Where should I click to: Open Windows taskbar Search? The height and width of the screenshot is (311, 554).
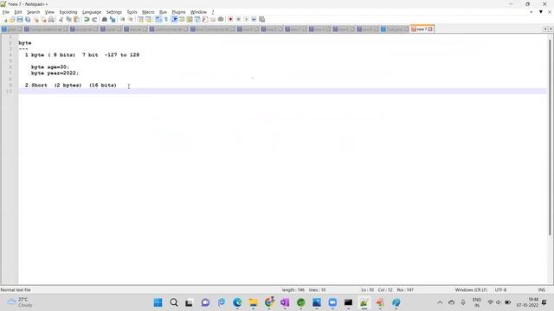click(174, 302)
